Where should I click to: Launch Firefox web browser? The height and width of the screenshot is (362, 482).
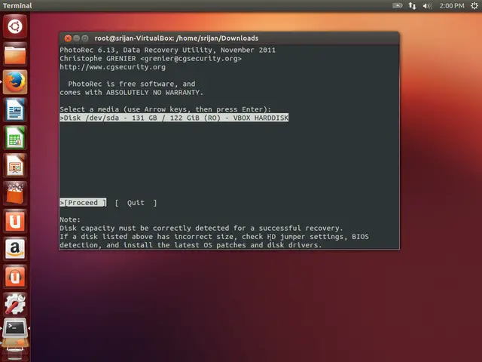(x=15, y=82)
